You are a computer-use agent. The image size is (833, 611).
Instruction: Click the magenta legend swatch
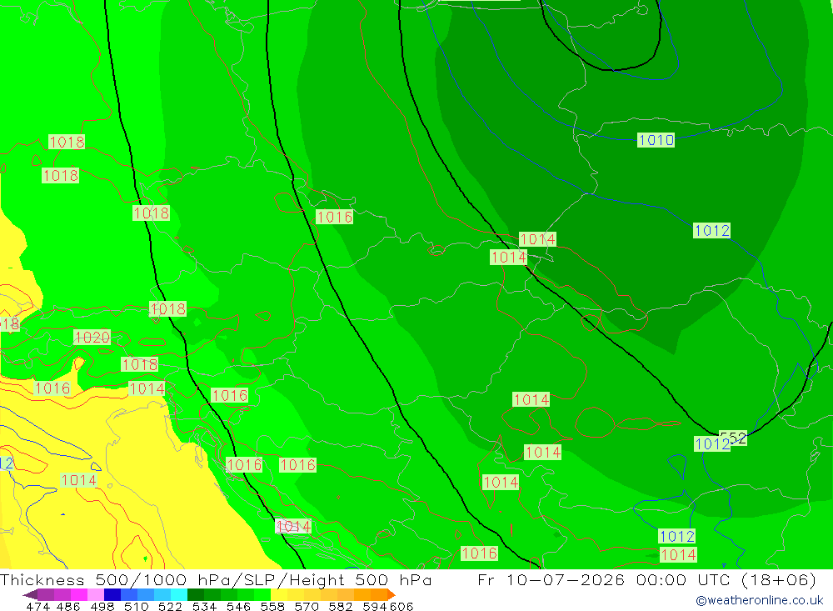click(x=78, y=594)
